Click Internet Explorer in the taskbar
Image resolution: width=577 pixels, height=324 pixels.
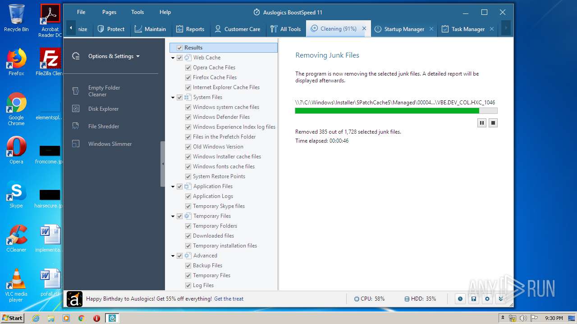(x=36, y=318)
